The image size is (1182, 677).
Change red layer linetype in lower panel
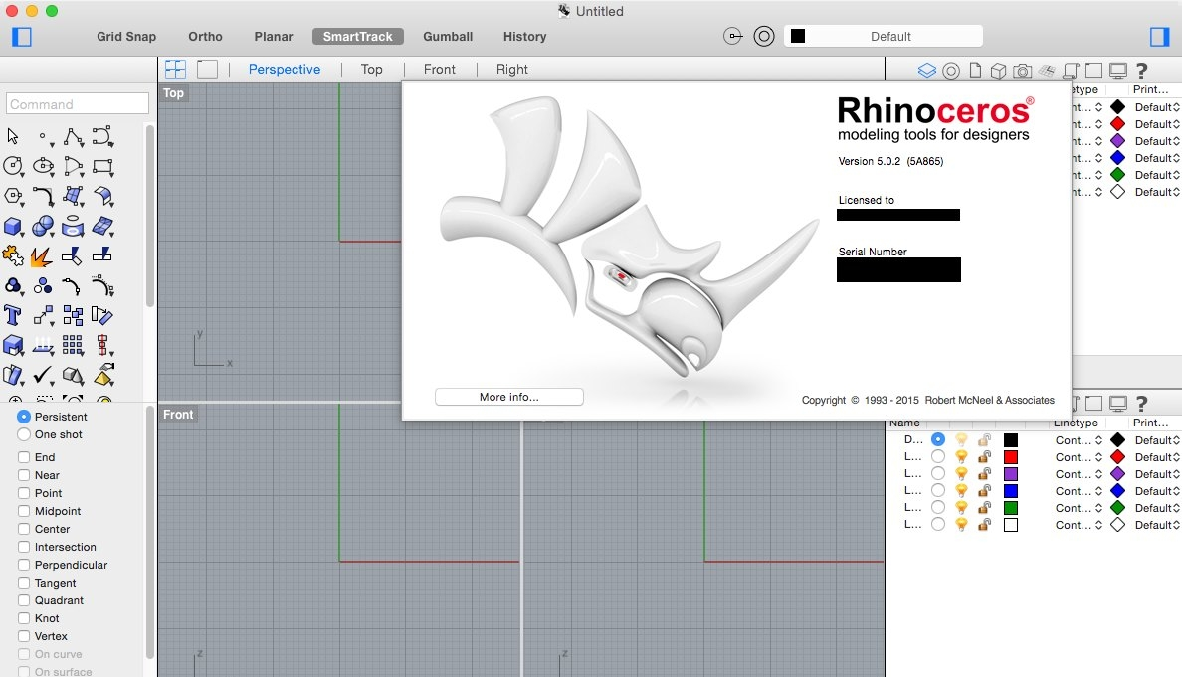click(x=1079, y=457)
